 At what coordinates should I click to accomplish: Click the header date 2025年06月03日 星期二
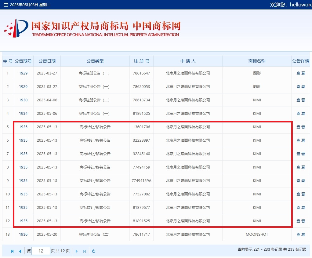pos(30,5)
